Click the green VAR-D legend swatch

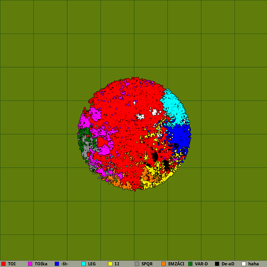[x=190, y=264]
